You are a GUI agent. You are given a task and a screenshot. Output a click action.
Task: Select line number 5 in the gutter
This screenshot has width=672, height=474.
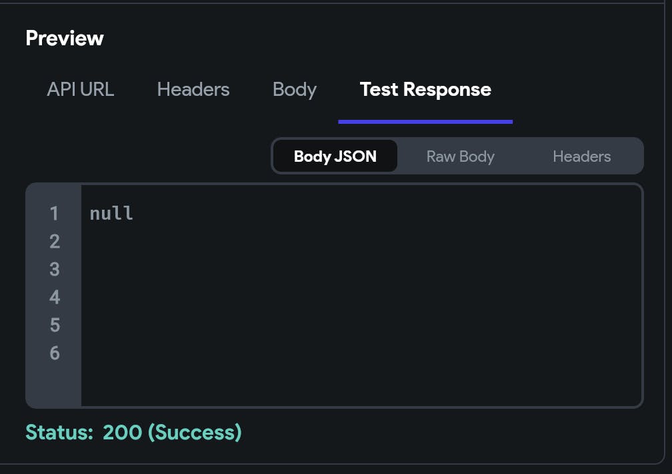point(54,326)
